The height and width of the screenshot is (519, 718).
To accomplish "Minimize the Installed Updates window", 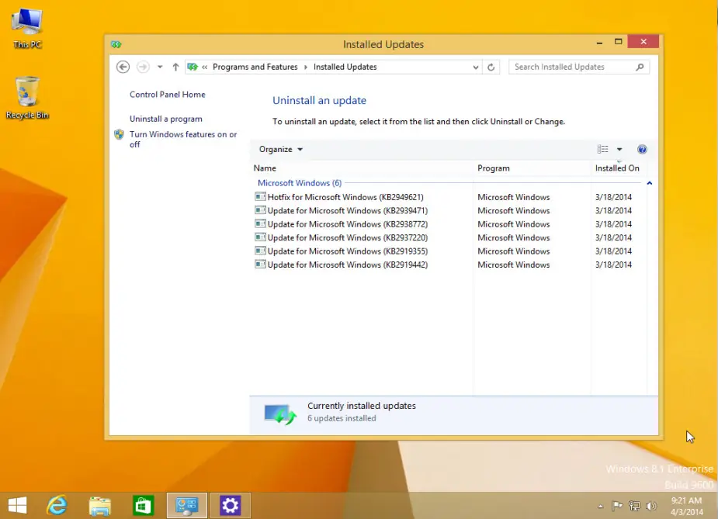I will point(599,43).
